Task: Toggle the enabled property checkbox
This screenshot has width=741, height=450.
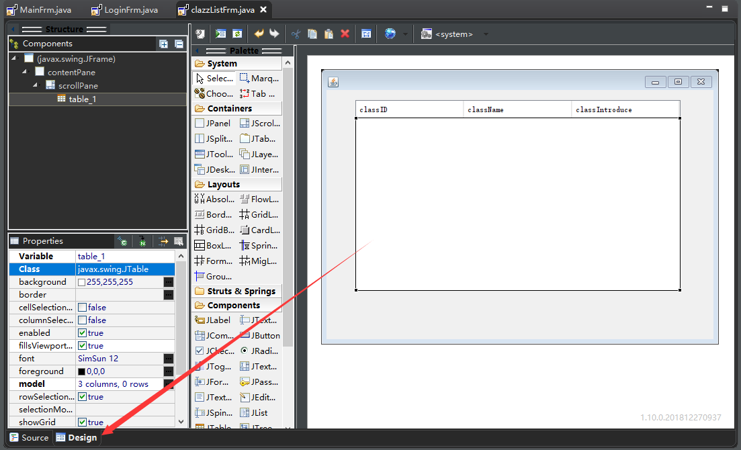Action: click(x=82, y=332)
